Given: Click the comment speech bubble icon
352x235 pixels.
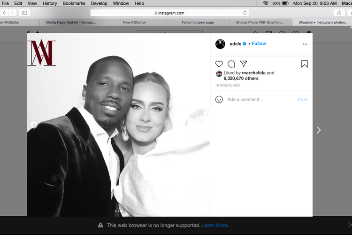Looking at the screenshot, I should point(231,64).
